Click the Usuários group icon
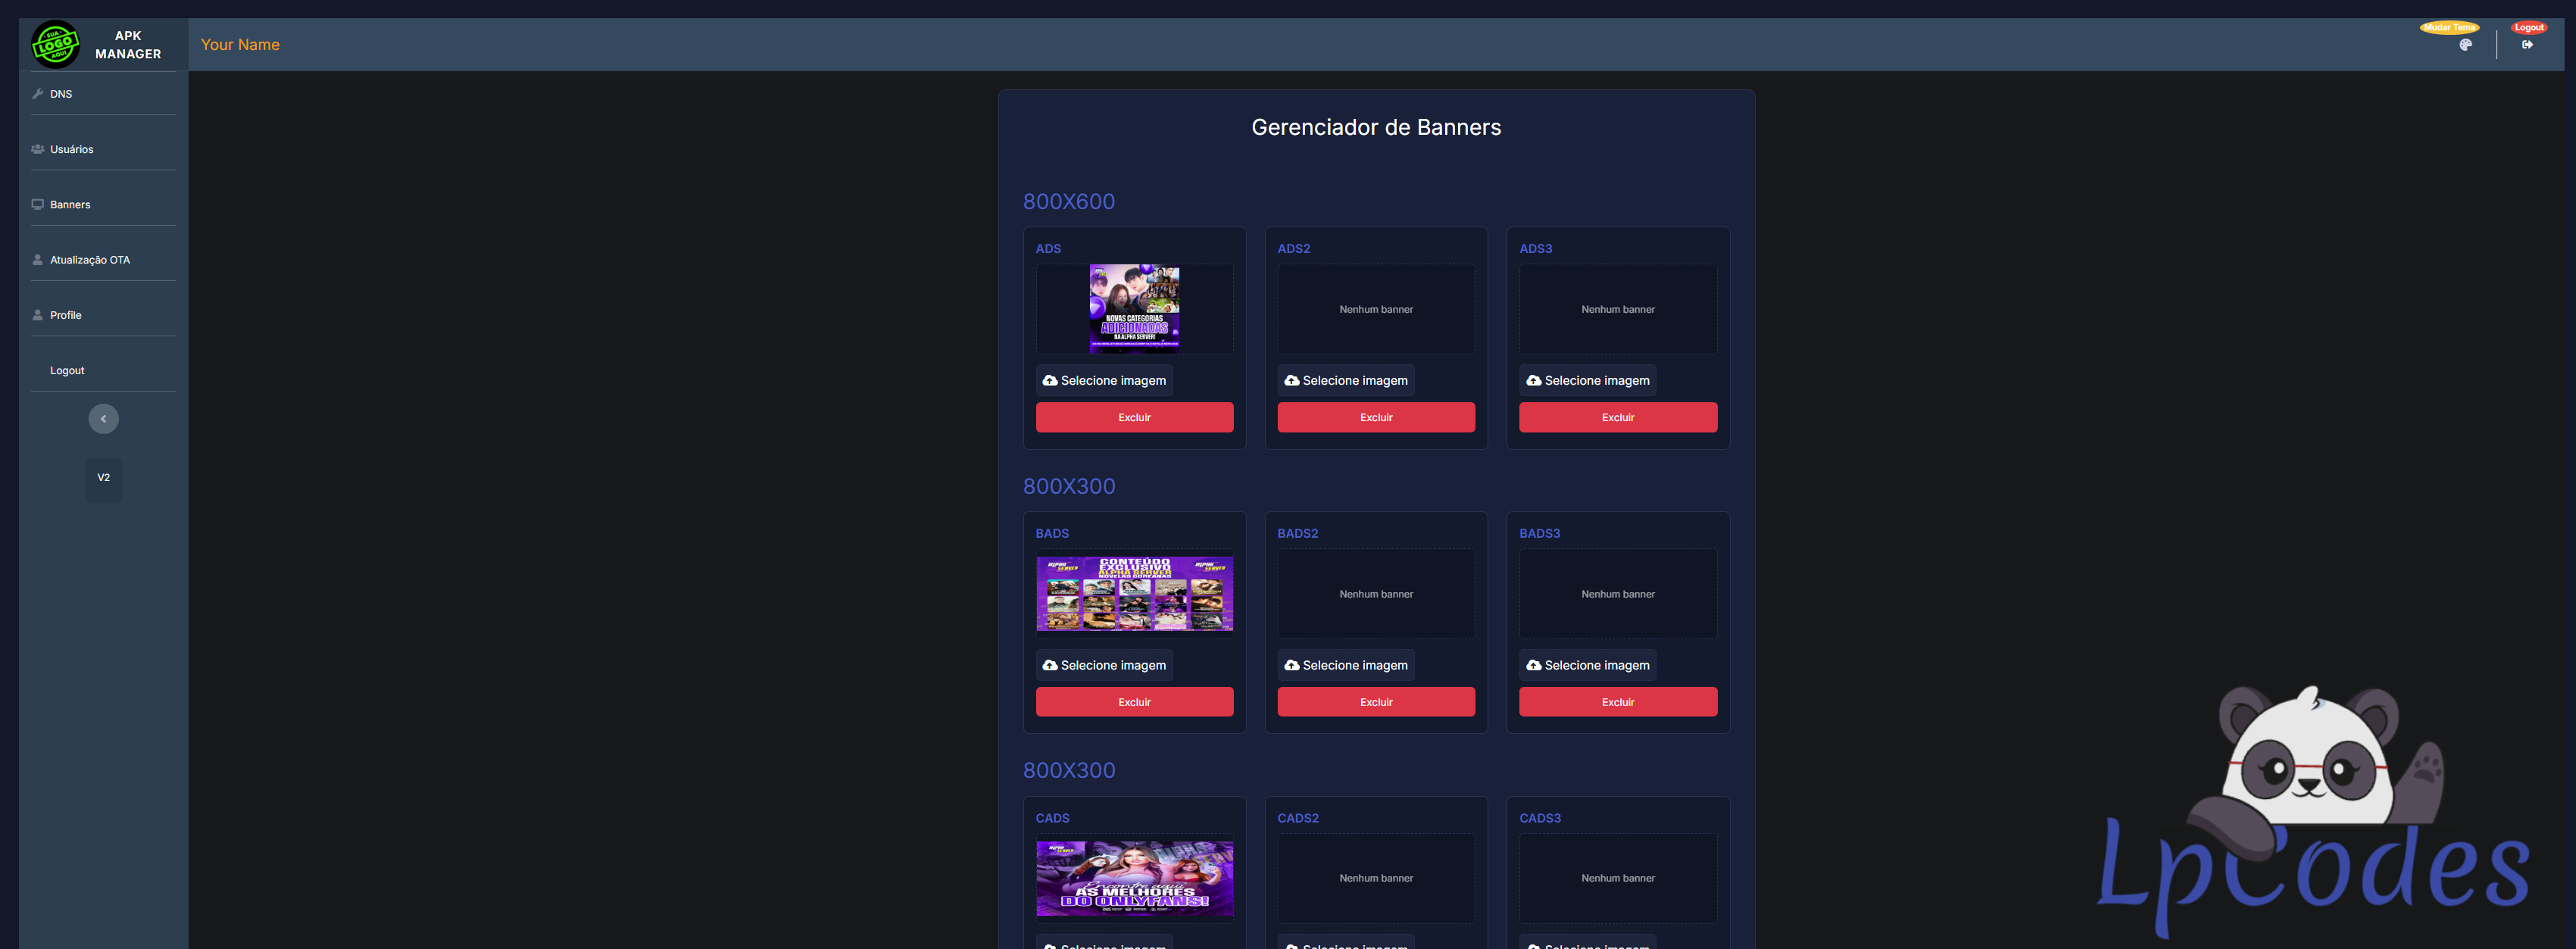2576x949 pixels. click(38, 149)
